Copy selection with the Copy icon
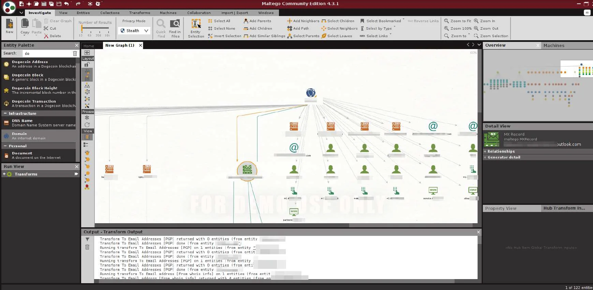 point(25,26)
